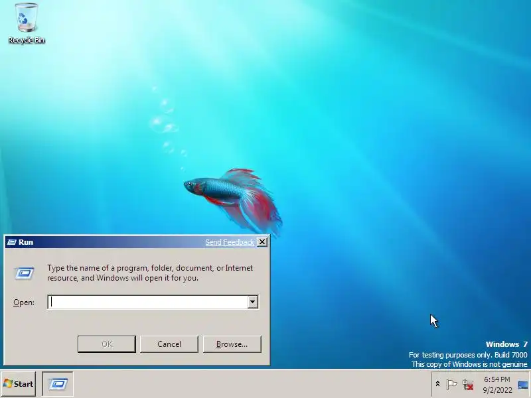Show hidden tray icons arrow

437,384
